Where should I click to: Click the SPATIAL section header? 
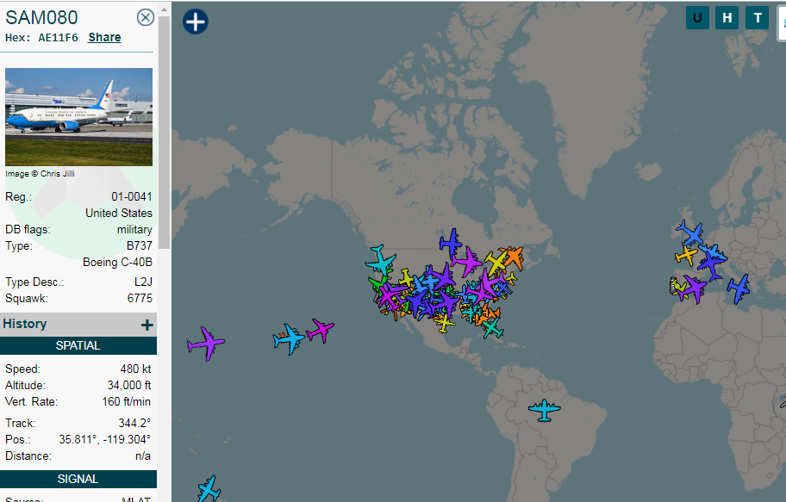78,345
